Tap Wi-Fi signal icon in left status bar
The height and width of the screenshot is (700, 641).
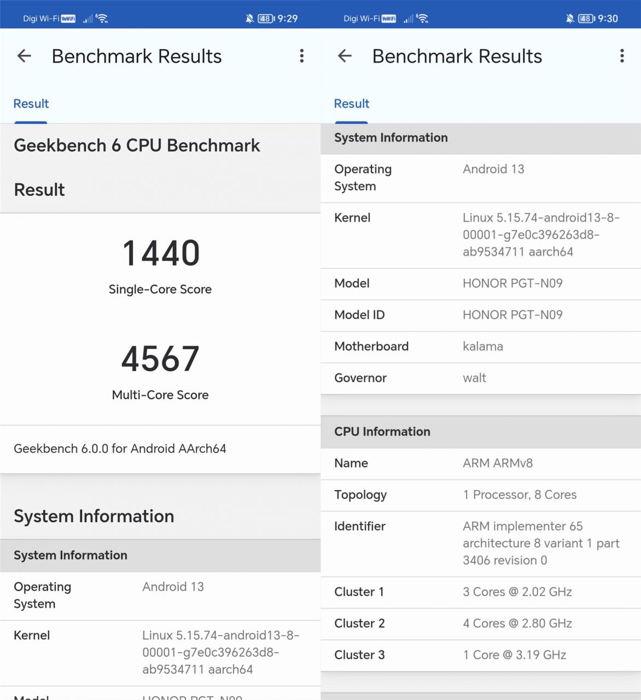[x=102, y=19]
